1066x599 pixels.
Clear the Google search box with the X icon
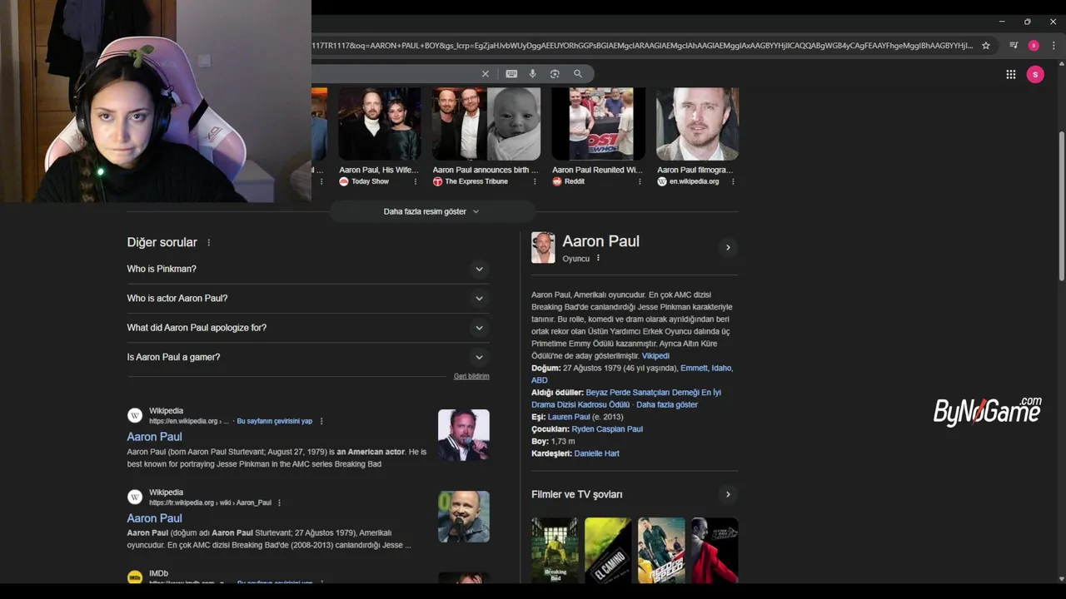(x=486, y=74)
